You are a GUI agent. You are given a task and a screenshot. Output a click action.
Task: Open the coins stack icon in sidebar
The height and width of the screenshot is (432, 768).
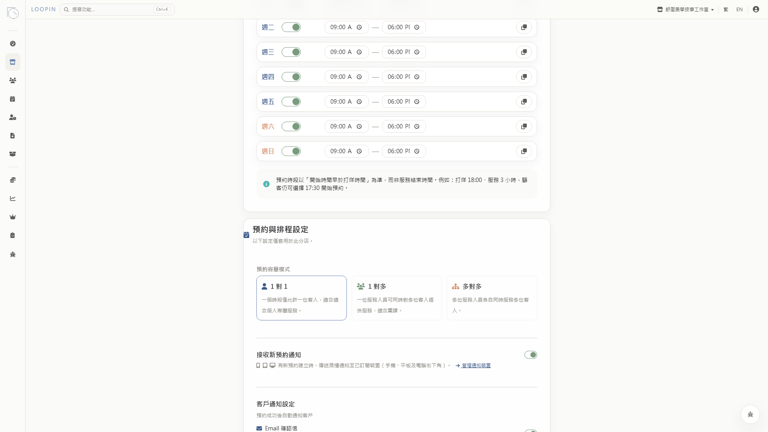[x=13, y=180]
